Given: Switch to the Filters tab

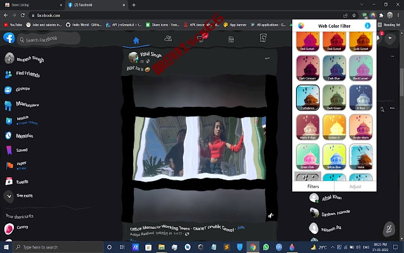Looking at the screenshot, I should [313, 187].
